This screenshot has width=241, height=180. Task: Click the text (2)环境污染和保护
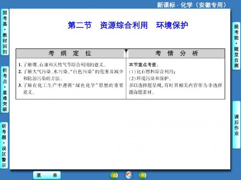150,78
